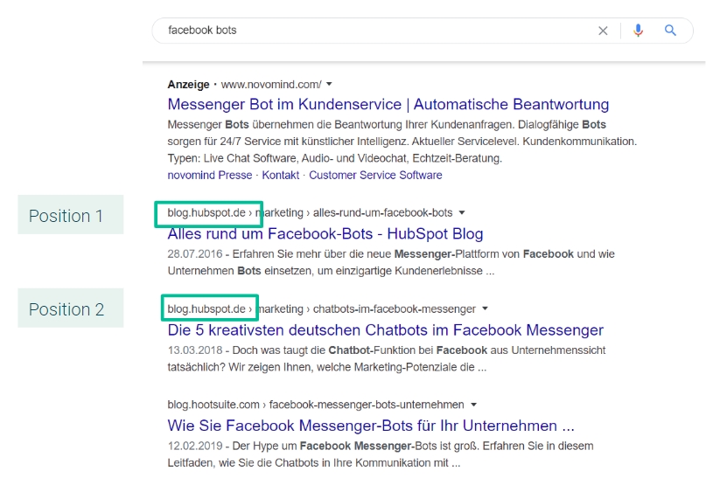Click the date 12.02.2019 in the snippet
This screenshot has width=720, height=478.
195,447
